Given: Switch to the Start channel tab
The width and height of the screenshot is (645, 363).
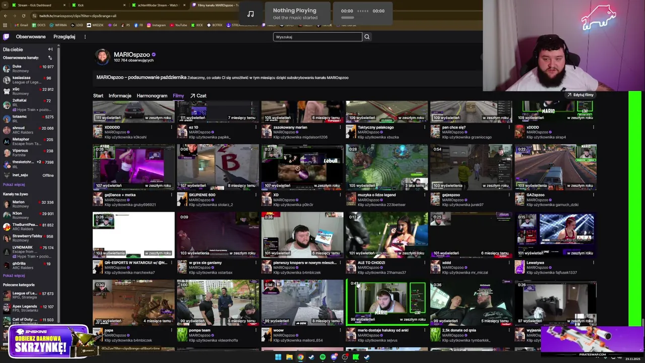Looking at the screenshot, I should pos(98,96).
